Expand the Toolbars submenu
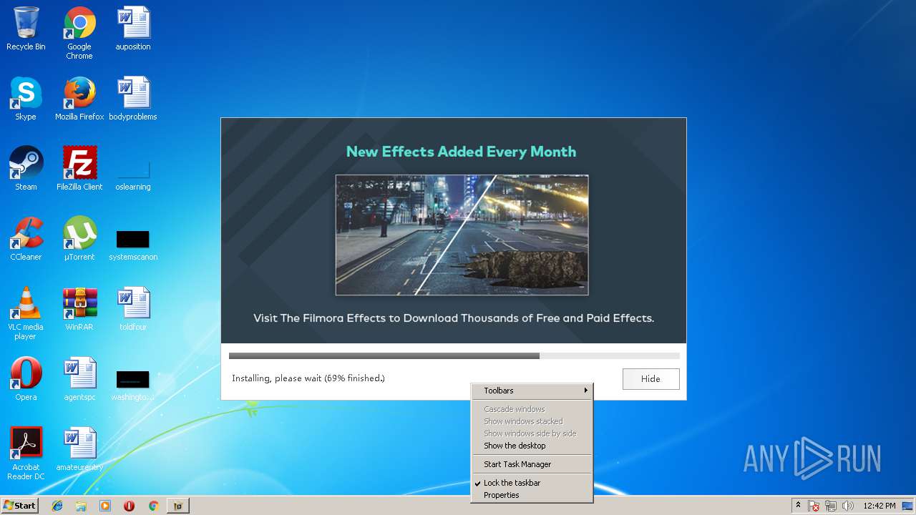This screenshot has height=515, width=916. pos(532,391)
